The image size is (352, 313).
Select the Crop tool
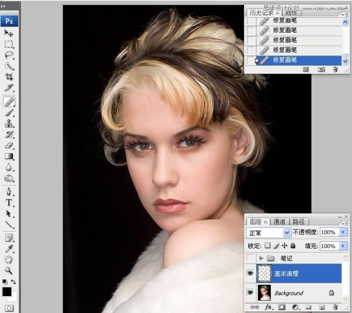[9, 77]
